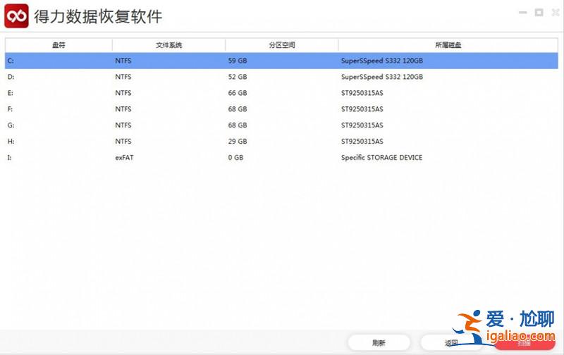564x355 pixels.
Task: Click ST9250315AS in the H: row
Action: pyautogui.click(x=362, y=142)
